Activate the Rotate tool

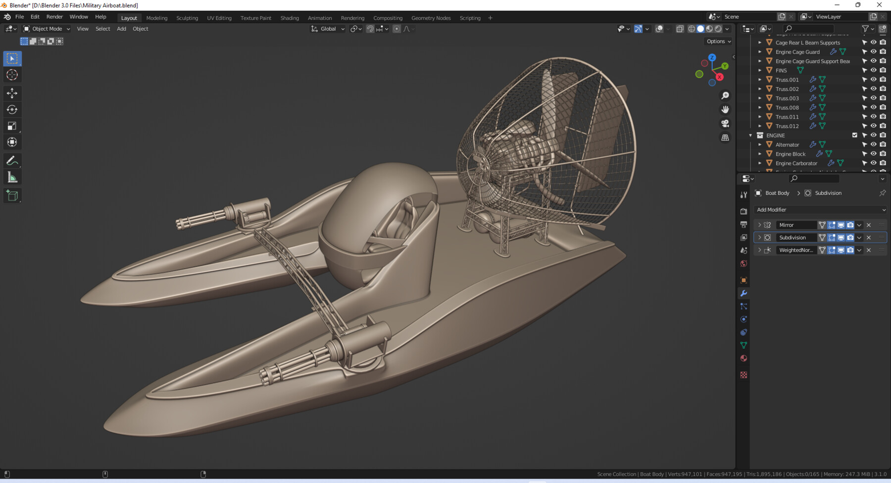click(12, 109)
